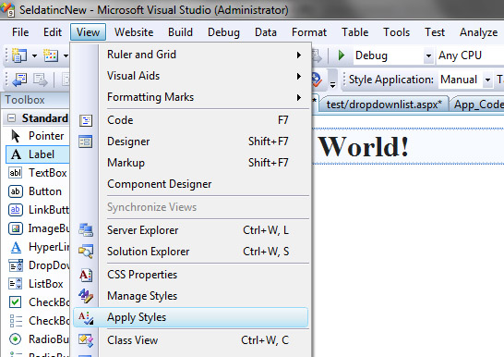Click the CSS Properties icon

coord(86,275)
